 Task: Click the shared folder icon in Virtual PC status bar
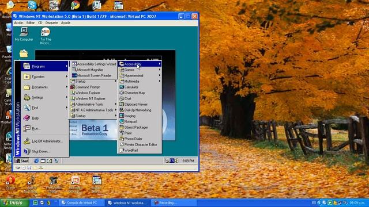(x=35, y=167)
